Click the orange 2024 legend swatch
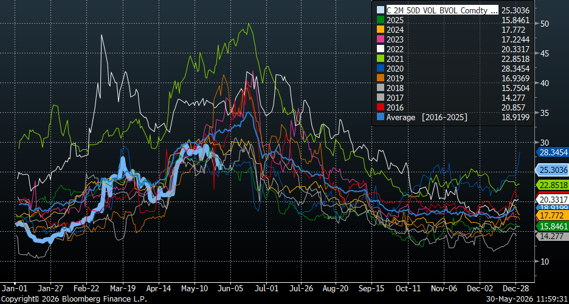569x304 pixels. [x=380, y=30]
